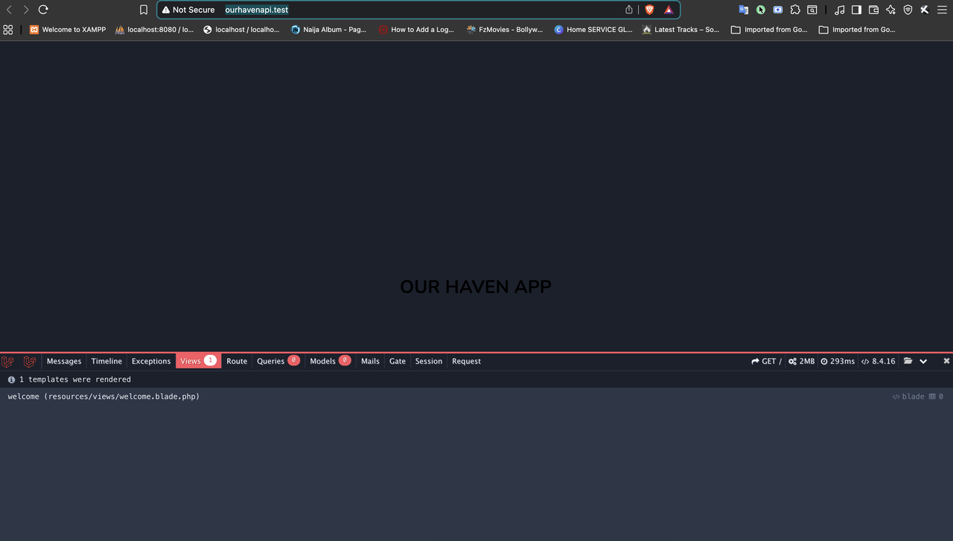
Task: Minimize the debugbar with the chevron
Action: pyautogui.click(x=923, y=362)
